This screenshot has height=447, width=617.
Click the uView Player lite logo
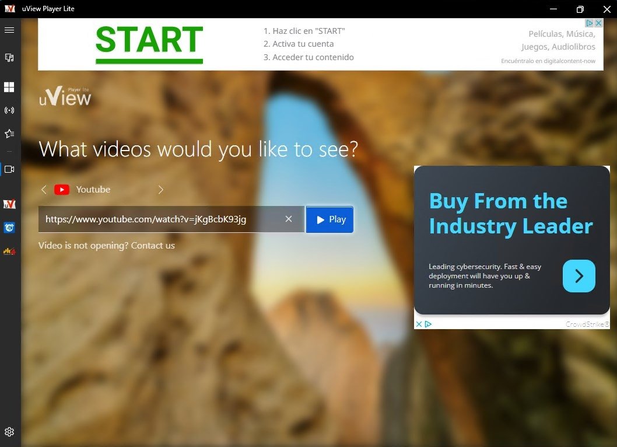pos(65,96)
